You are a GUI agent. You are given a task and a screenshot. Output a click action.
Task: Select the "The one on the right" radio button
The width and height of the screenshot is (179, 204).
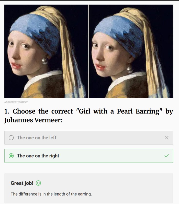click(11, 156)
